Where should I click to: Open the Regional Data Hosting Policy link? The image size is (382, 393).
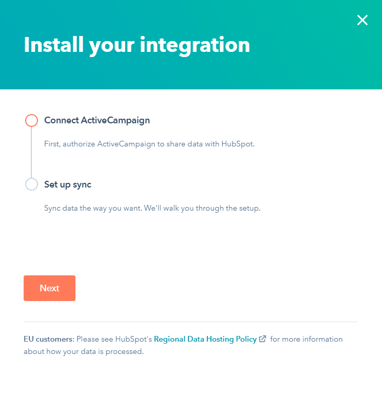pyautogui.click(x=205, y=339)
